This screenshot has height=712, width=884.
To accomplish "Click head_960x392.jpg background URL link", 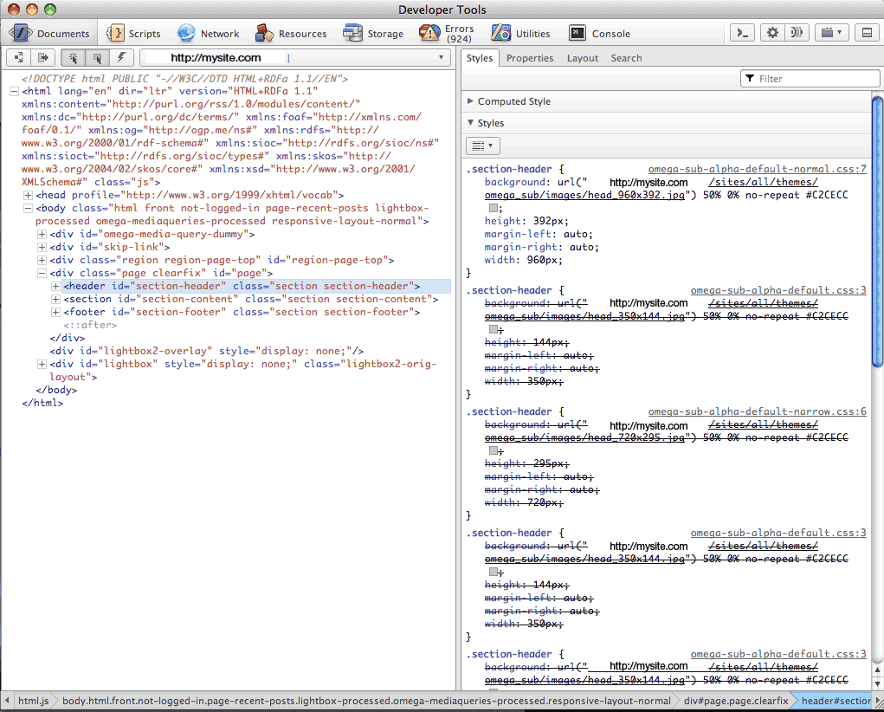I will point(584,195).
